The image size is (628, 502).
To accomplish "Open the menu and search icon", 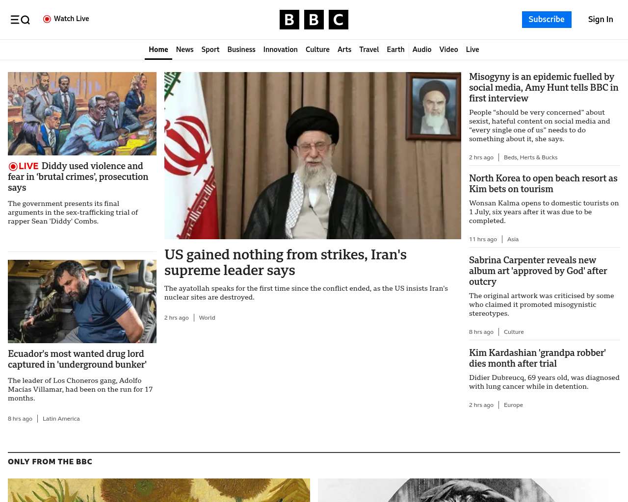I will [x=20, y=20].
